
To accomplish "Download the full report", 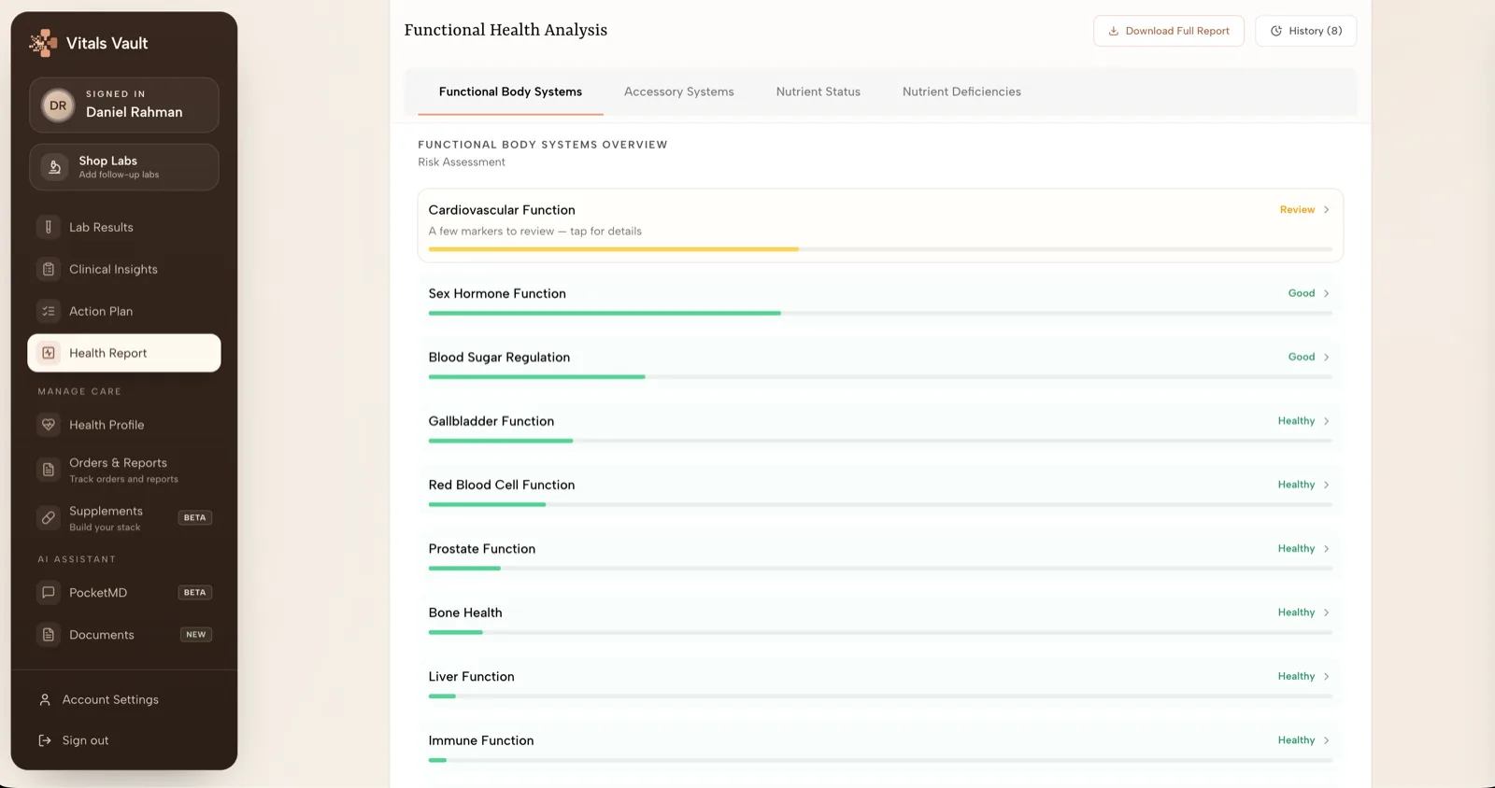I will click(1169, 31).
